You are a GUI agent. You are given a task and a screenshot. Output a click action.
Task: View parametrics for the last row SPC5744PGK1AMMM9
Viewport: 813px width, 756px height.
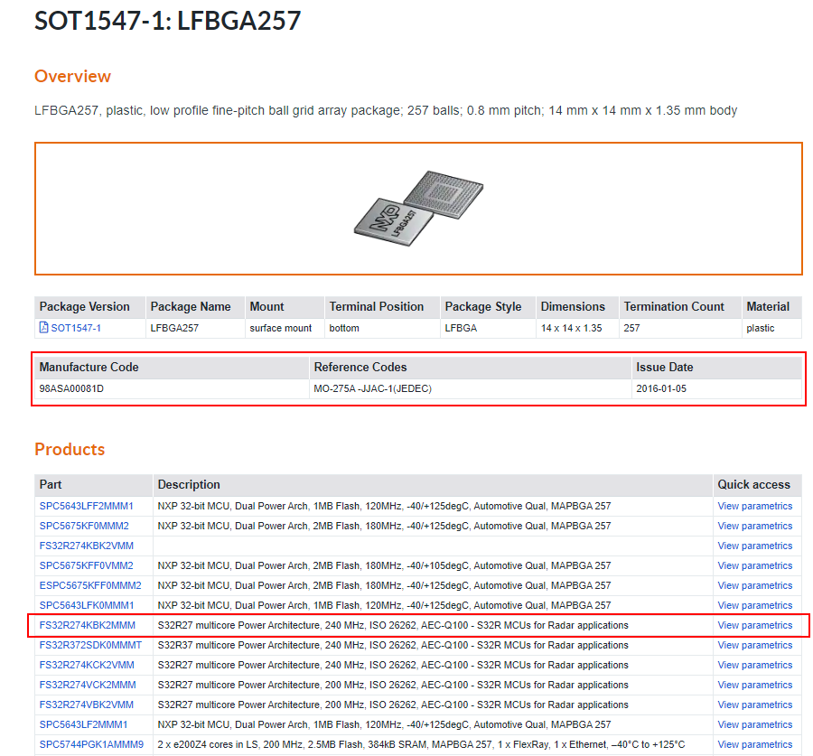point(754,744)
